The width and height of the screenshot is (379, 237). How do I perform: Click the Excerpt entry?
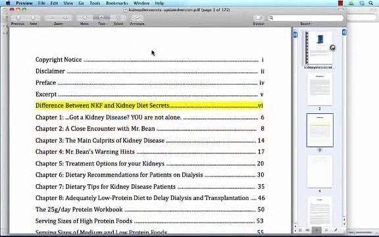pyautogui.click(x=149, y=94)
